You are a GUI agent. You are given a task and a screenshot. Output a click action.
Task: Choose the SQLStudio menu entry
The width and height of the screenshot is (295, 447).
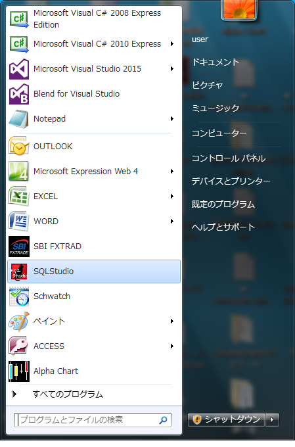coord(94,271)
